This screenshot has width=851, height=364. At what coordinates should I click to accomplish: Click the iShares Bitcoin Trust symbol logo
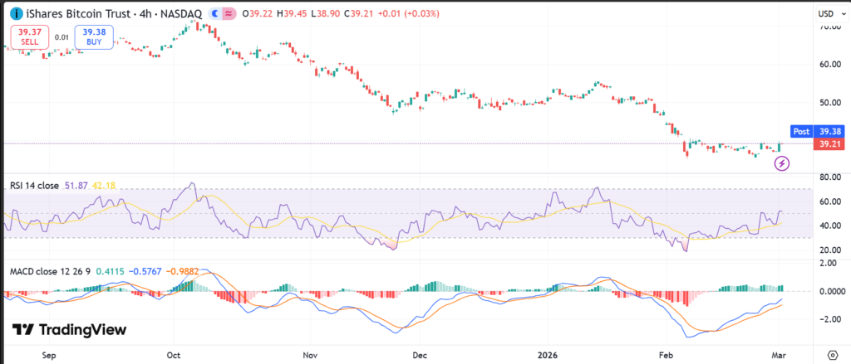(16, 14)
